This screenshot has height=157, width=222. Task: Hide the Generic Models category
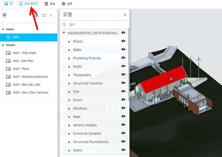pyautogui.click(x=123, y=125)
